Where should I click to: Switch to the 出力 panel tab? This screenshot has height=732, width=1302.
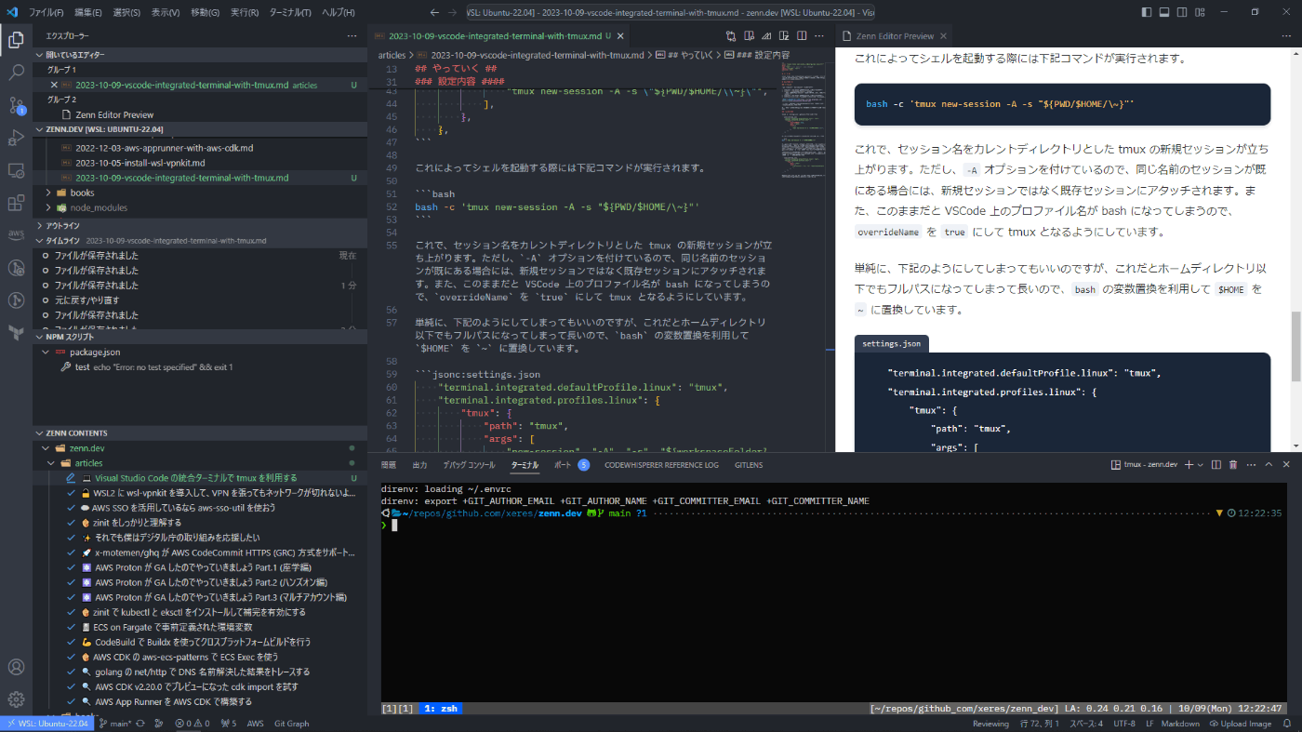(419, 464)
